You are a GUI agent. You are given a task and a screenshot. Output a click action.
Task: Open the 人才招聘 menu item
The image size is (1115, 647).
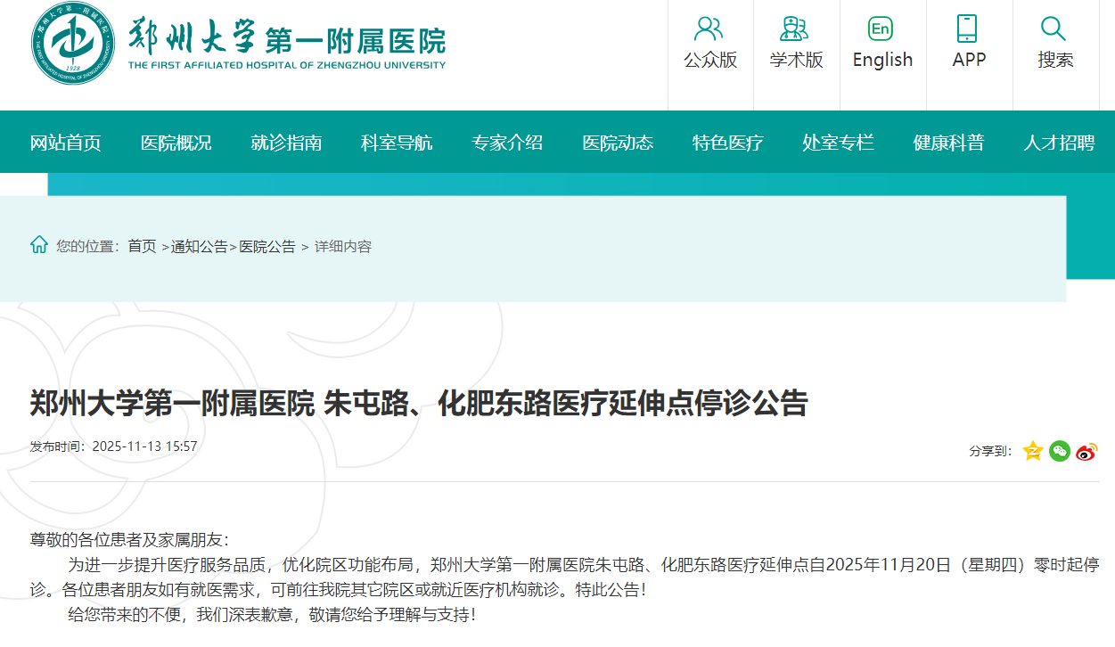[x=1059, y=143]
